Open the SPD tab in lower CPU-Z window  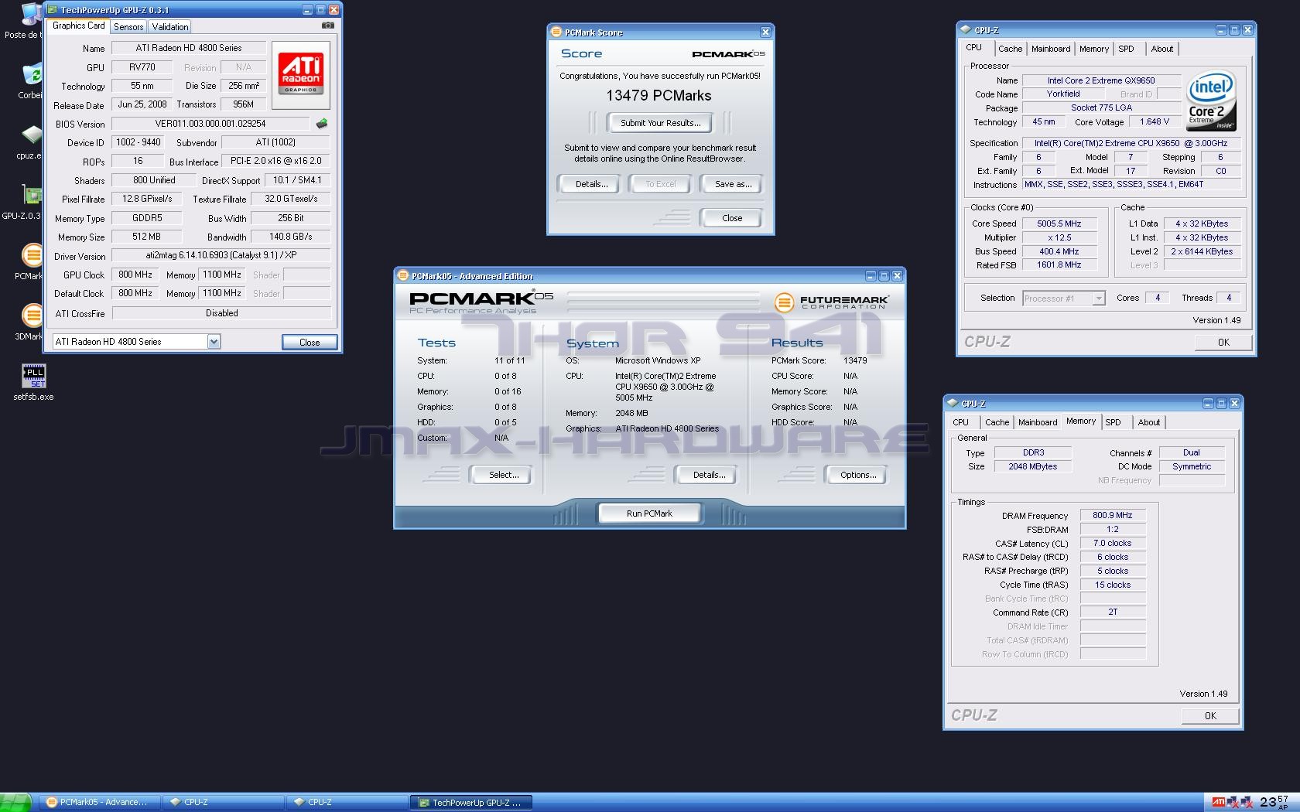tap(1113, 422)
